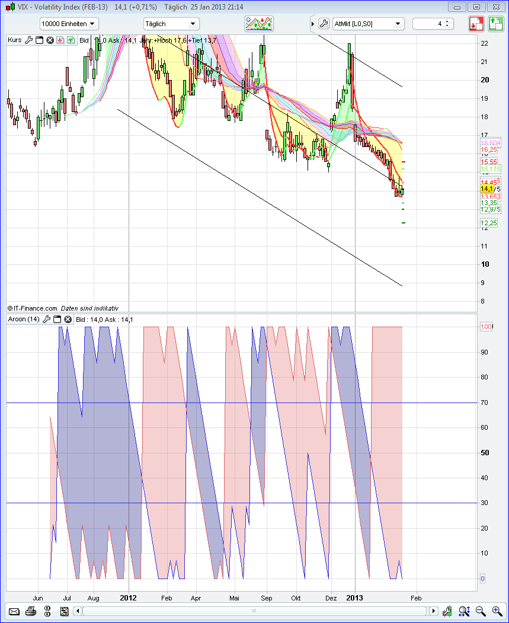Click the IT-Finance.com copyright text
Screen dimensions: 509x623
coord(33,308)
